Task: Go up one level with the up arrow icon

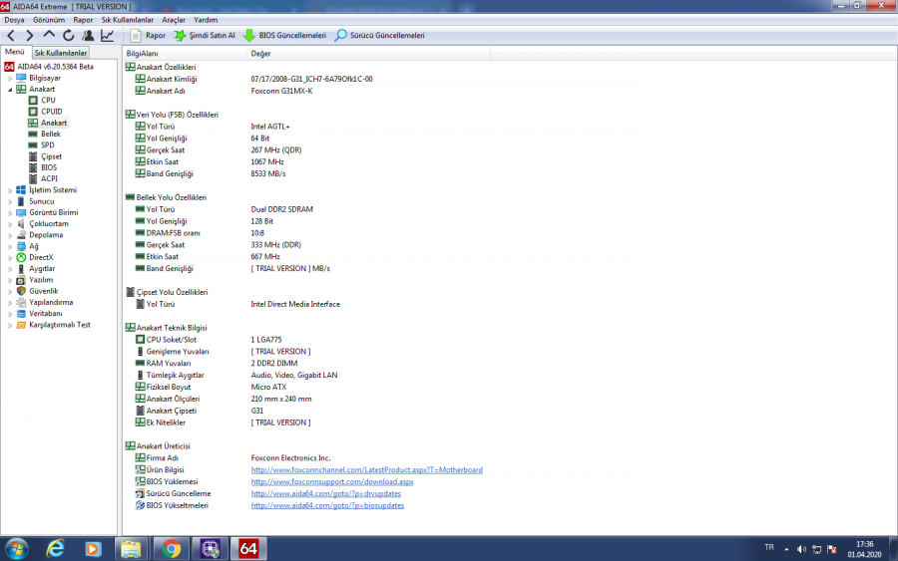Action: (x=49, y=36)
